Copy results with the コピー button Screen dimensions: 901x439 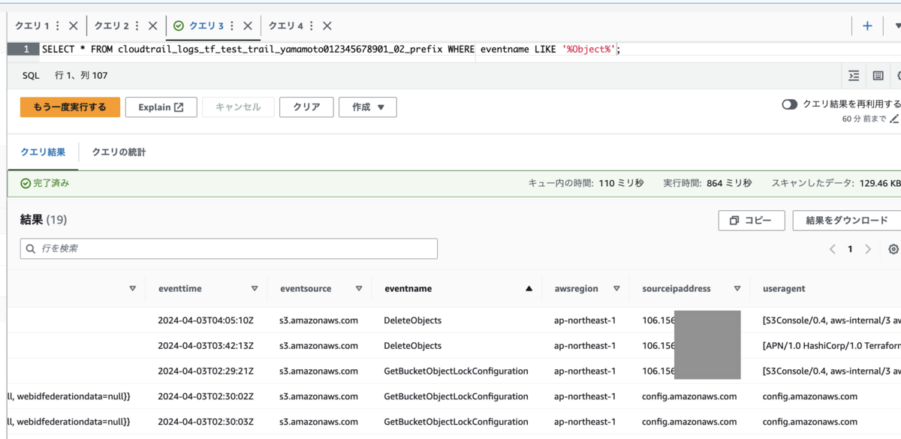tap(752, 220)
